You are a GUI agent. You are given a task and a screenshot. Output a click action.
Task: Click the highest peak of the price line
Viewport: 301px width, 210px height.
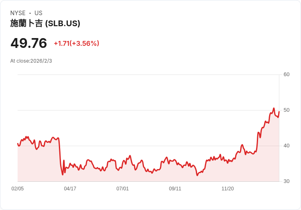point(274,108)
